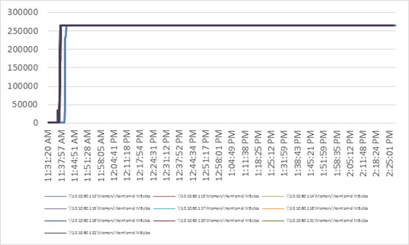Click the 10.10.60.119 legend entry text

click(x=109, y=221)
